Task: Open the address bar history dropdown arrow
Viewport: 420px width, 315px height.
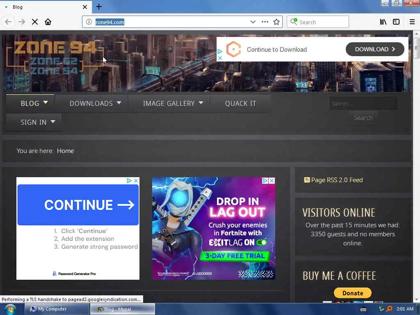Action: [253, 22]
